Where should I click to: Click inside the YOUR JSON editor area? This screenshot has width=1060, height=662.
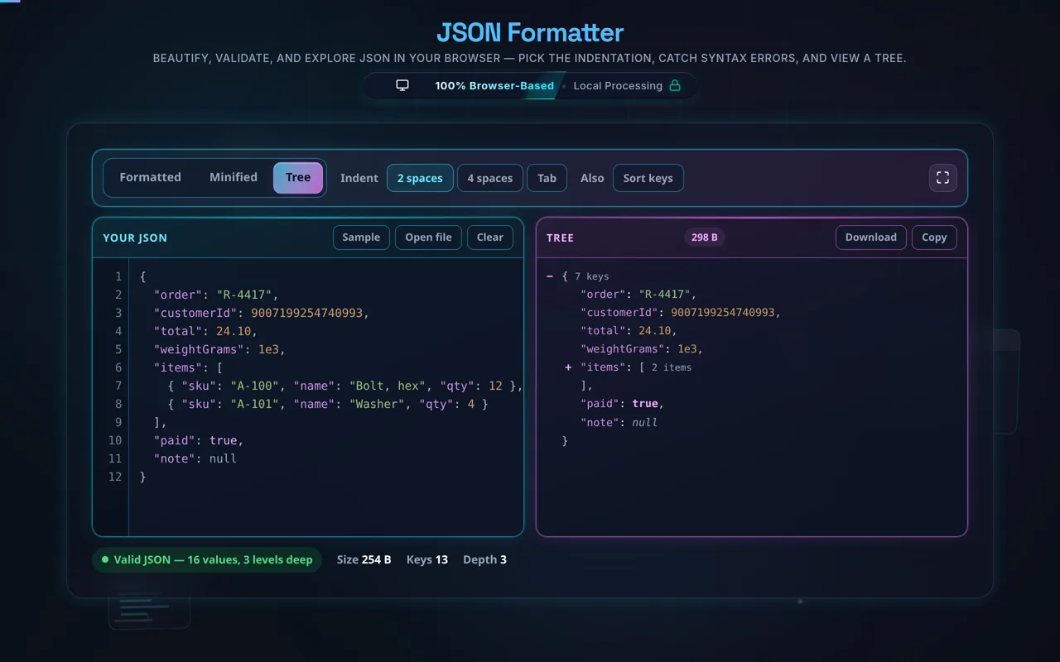pos(326,397)
